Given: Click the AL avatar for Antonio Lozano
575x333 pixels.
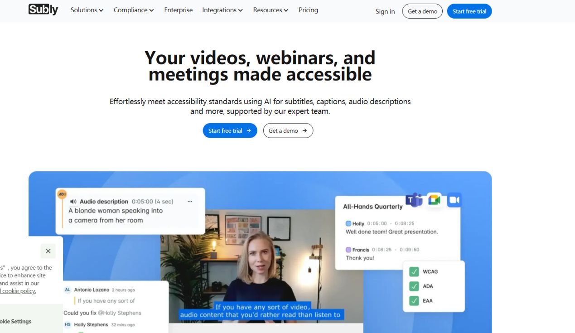Looking at the screenshot, I should click(x=68, y=290).
